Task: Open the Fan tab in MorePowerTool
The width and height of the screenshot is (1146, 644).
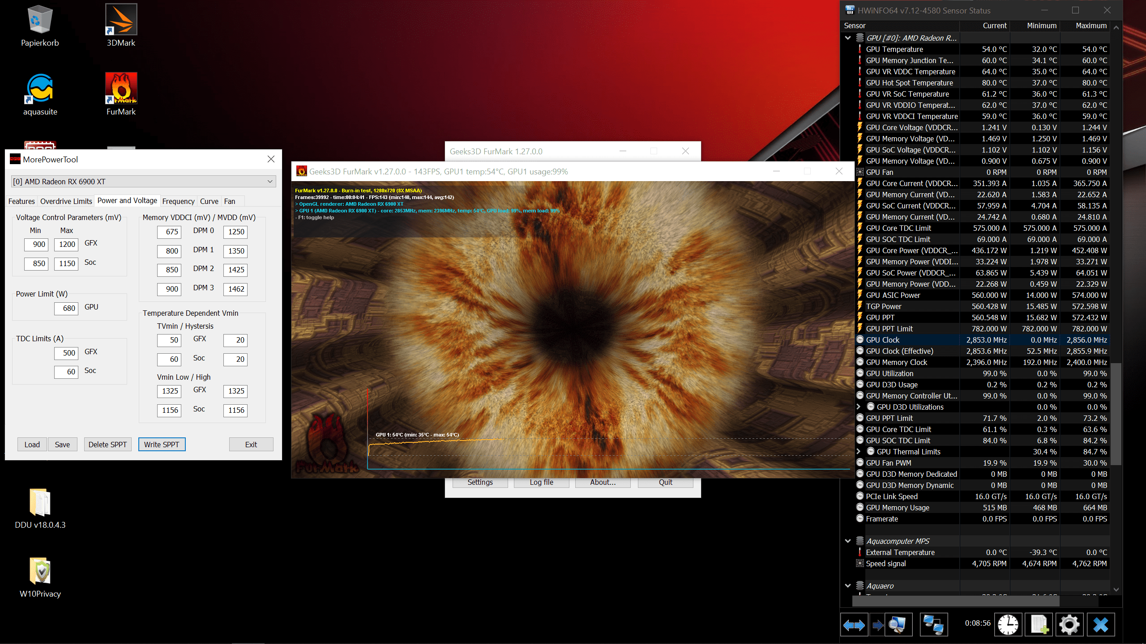Action: point(230,201)
